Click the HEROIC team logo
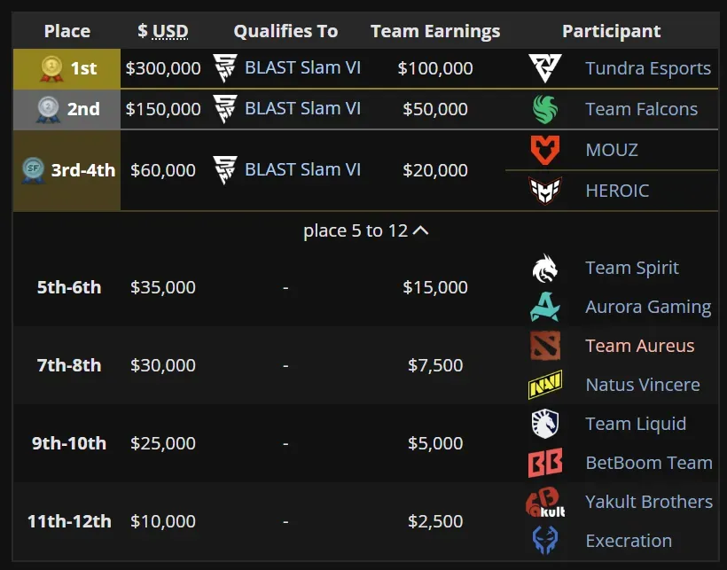Screen dimensions: 727x570 pos(545,191)
